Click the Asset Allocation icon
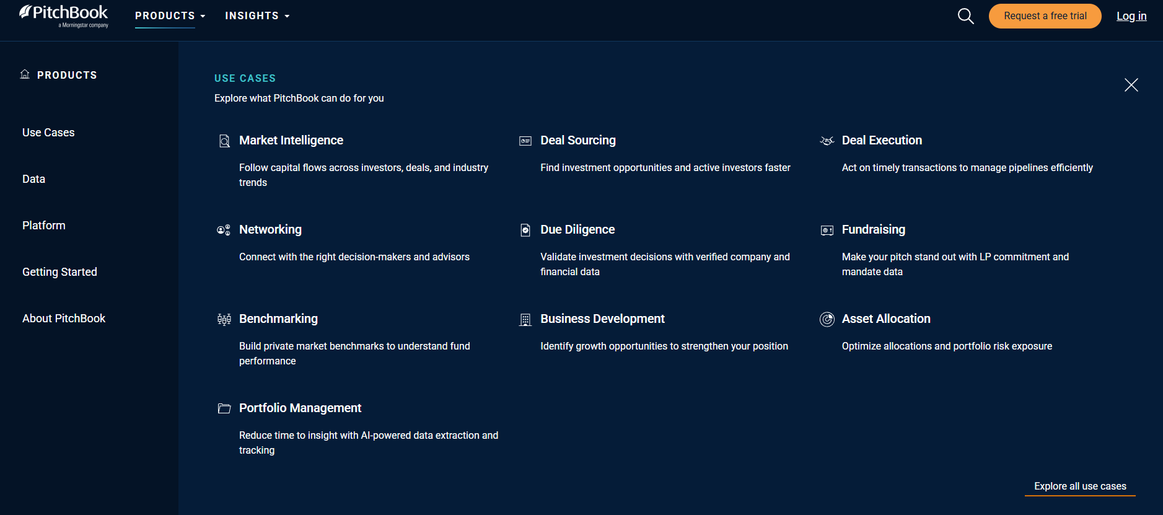The height and width of the screenshot is (515, 1163). click(x=827, y=319)
